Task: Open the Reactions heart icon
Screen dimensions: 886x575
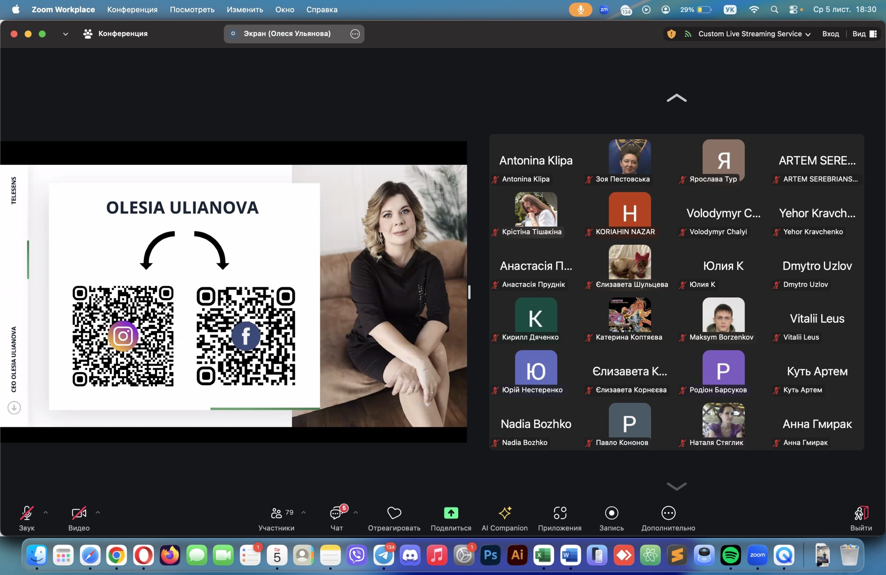Action: pos(394,513)
